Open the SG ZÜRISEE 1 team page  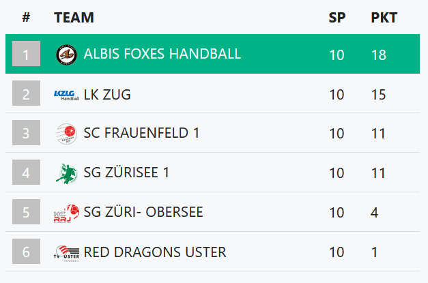(x=126, y=173)
